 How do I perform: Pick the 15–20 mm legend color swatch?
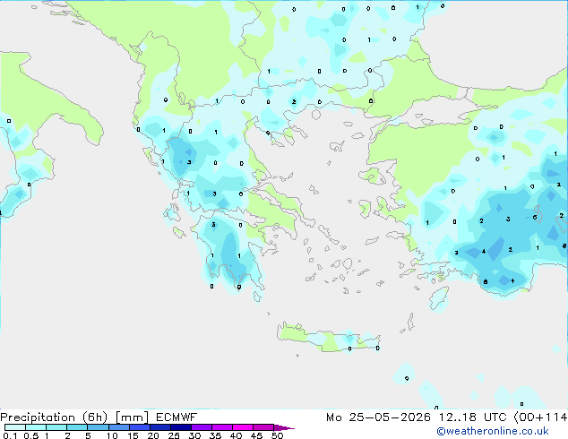click(x=139, y=427)
